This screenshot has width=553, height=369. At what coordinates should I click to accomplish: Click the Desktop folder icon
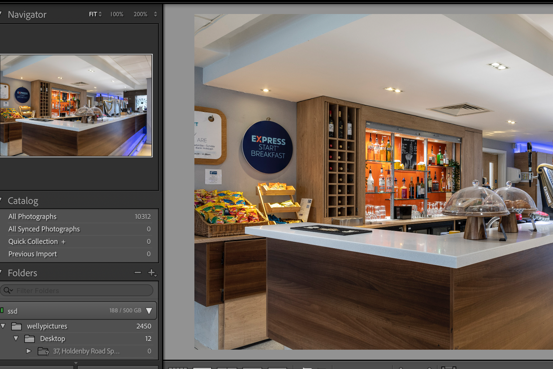click(29, 339)
